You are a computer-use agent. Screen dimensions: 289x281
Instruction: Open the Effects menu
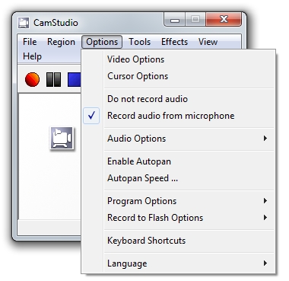pyautogui.click(x=174, y=42)
